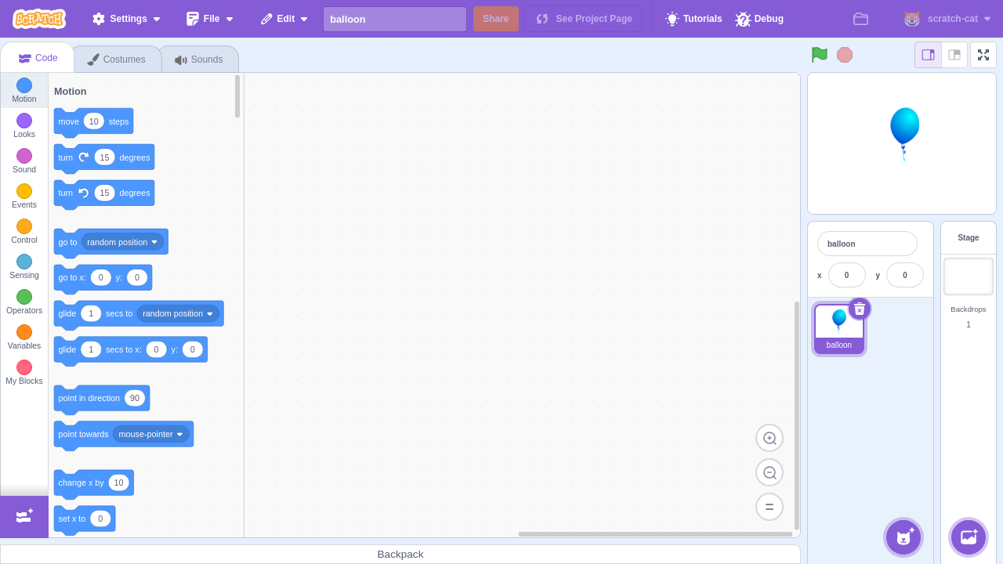Screen dimensions: 1003x564
Task: Click the turn clockwise 15 degrees block
Action: (104, 158)
